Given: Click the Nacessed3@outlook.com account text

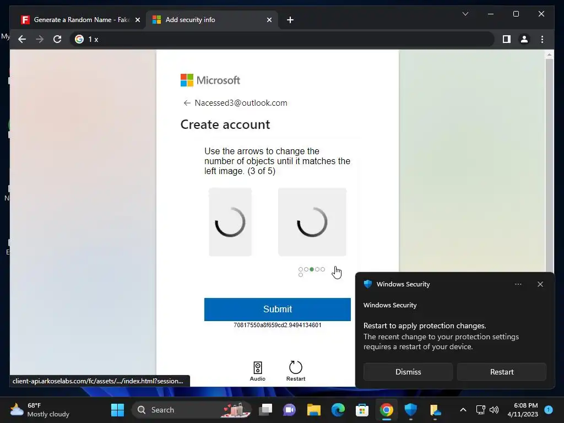Looking at the screenshot, I should (241, 103).
